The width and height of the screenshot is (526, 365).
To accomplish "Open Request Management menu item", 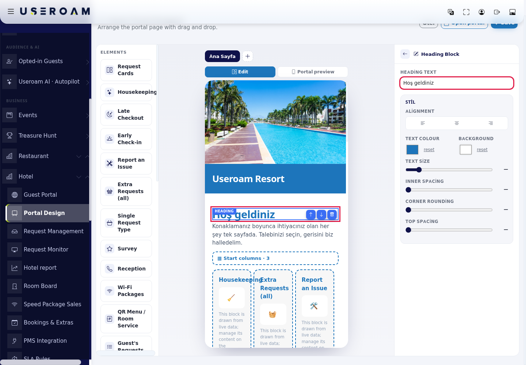I will [48, 231].
